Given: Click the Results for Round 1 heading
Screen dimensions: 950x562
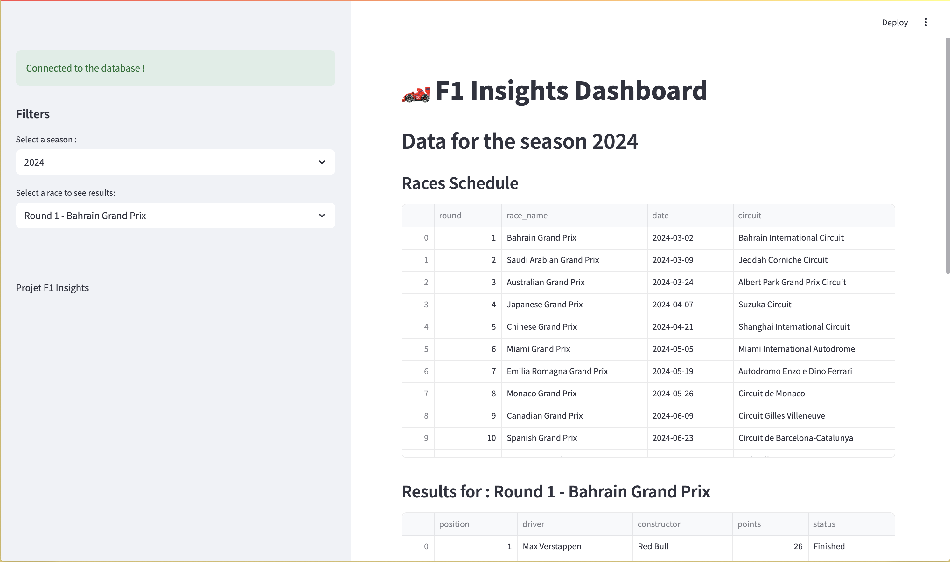Looking at the screenshot, I should pos(556,491).
